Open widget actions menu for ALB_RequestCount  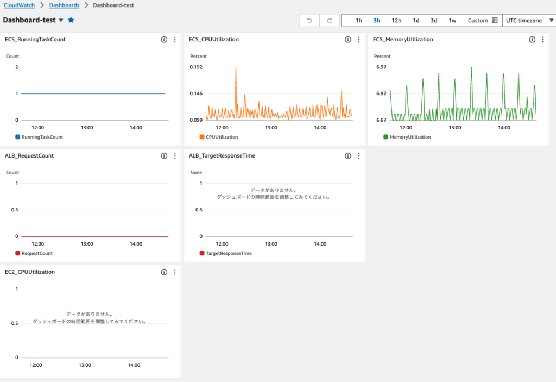pos(175,156)
